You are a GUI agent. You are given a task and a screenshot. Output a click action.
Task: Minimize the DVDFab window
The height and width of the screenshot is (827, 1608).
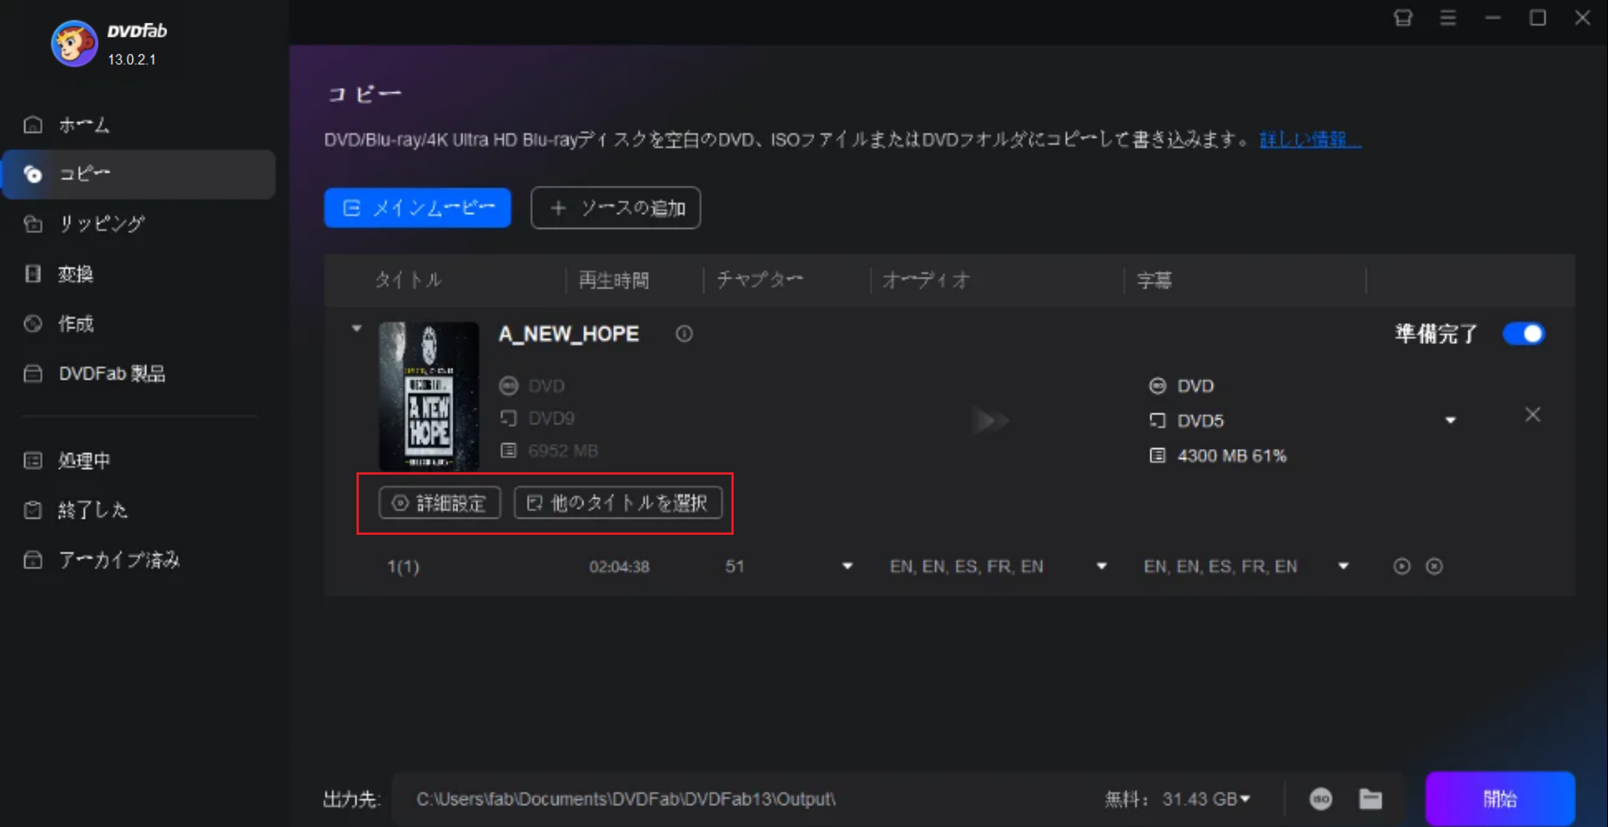(1493, 18)
